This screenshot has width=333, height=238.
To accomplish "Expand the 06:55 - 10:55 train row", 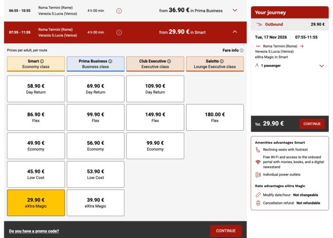I will pos(235,10).
